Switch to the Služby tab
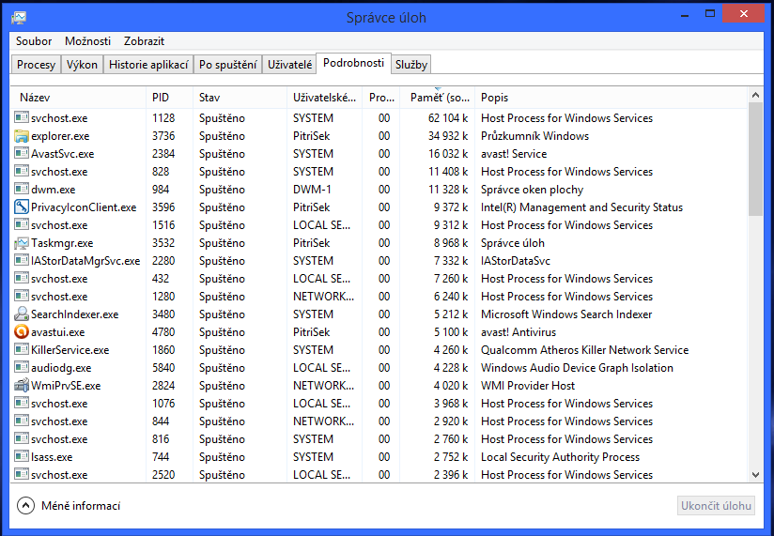This screenshot has width=774, height=536. [x=411, y=65]
